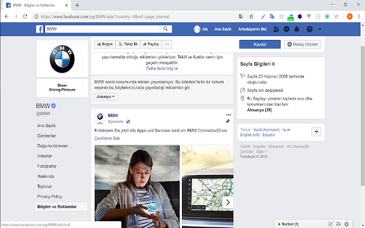Click Mesaj Gönder button
The height and width of the screenshot is (228, 365).
pos(303,44)
